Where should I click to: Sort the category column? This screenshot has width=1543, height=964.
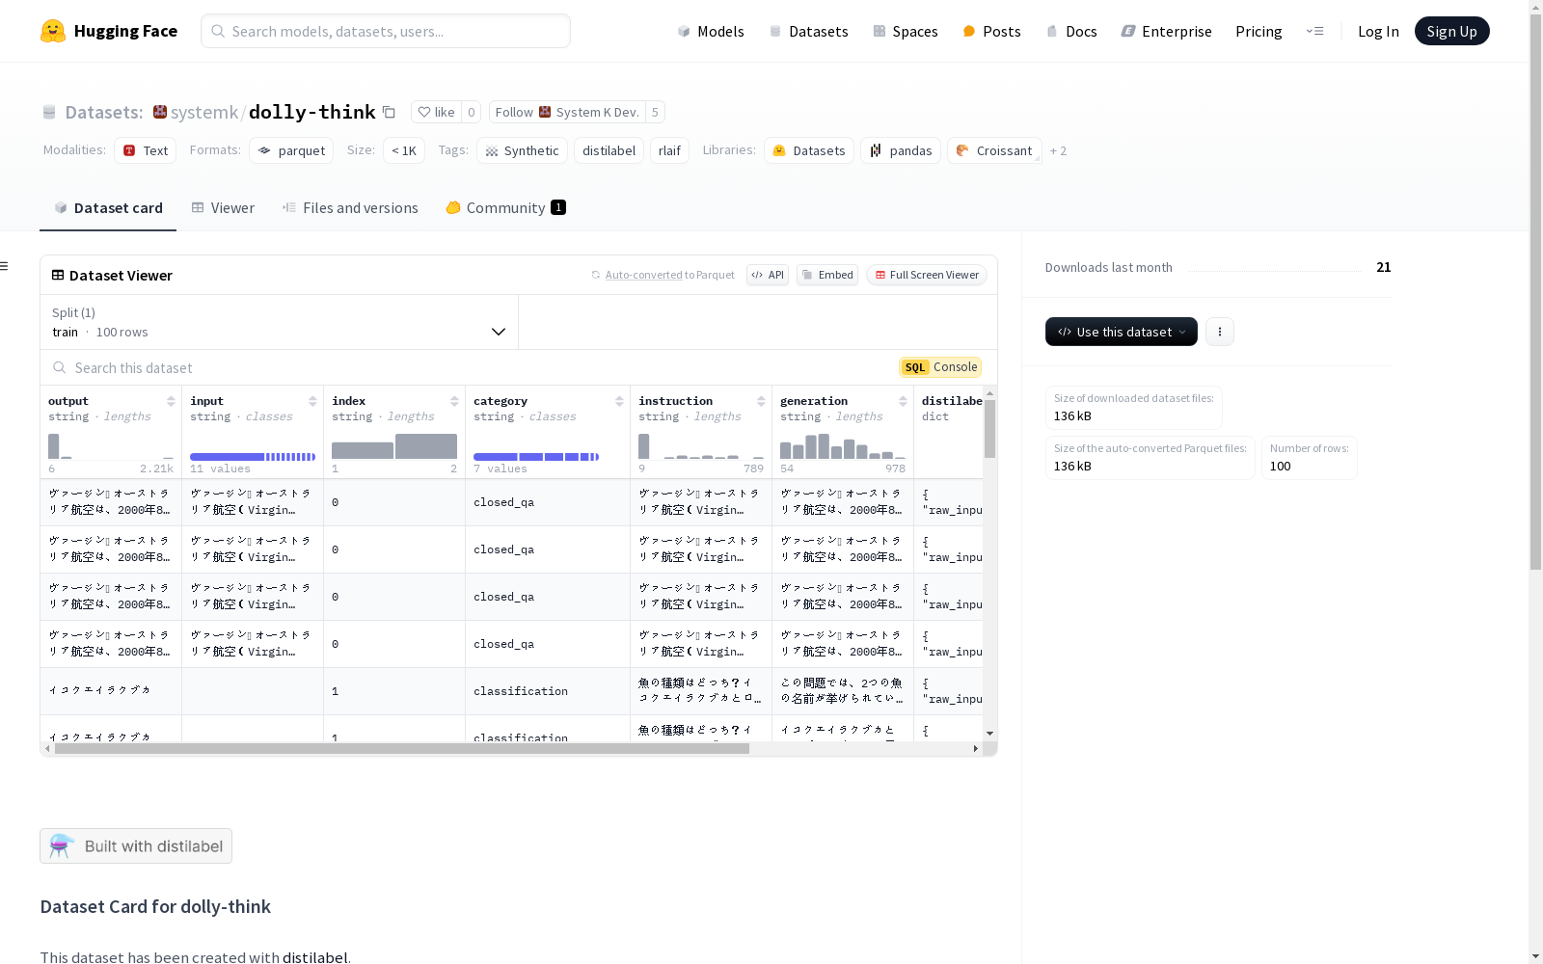pos(619,401)
